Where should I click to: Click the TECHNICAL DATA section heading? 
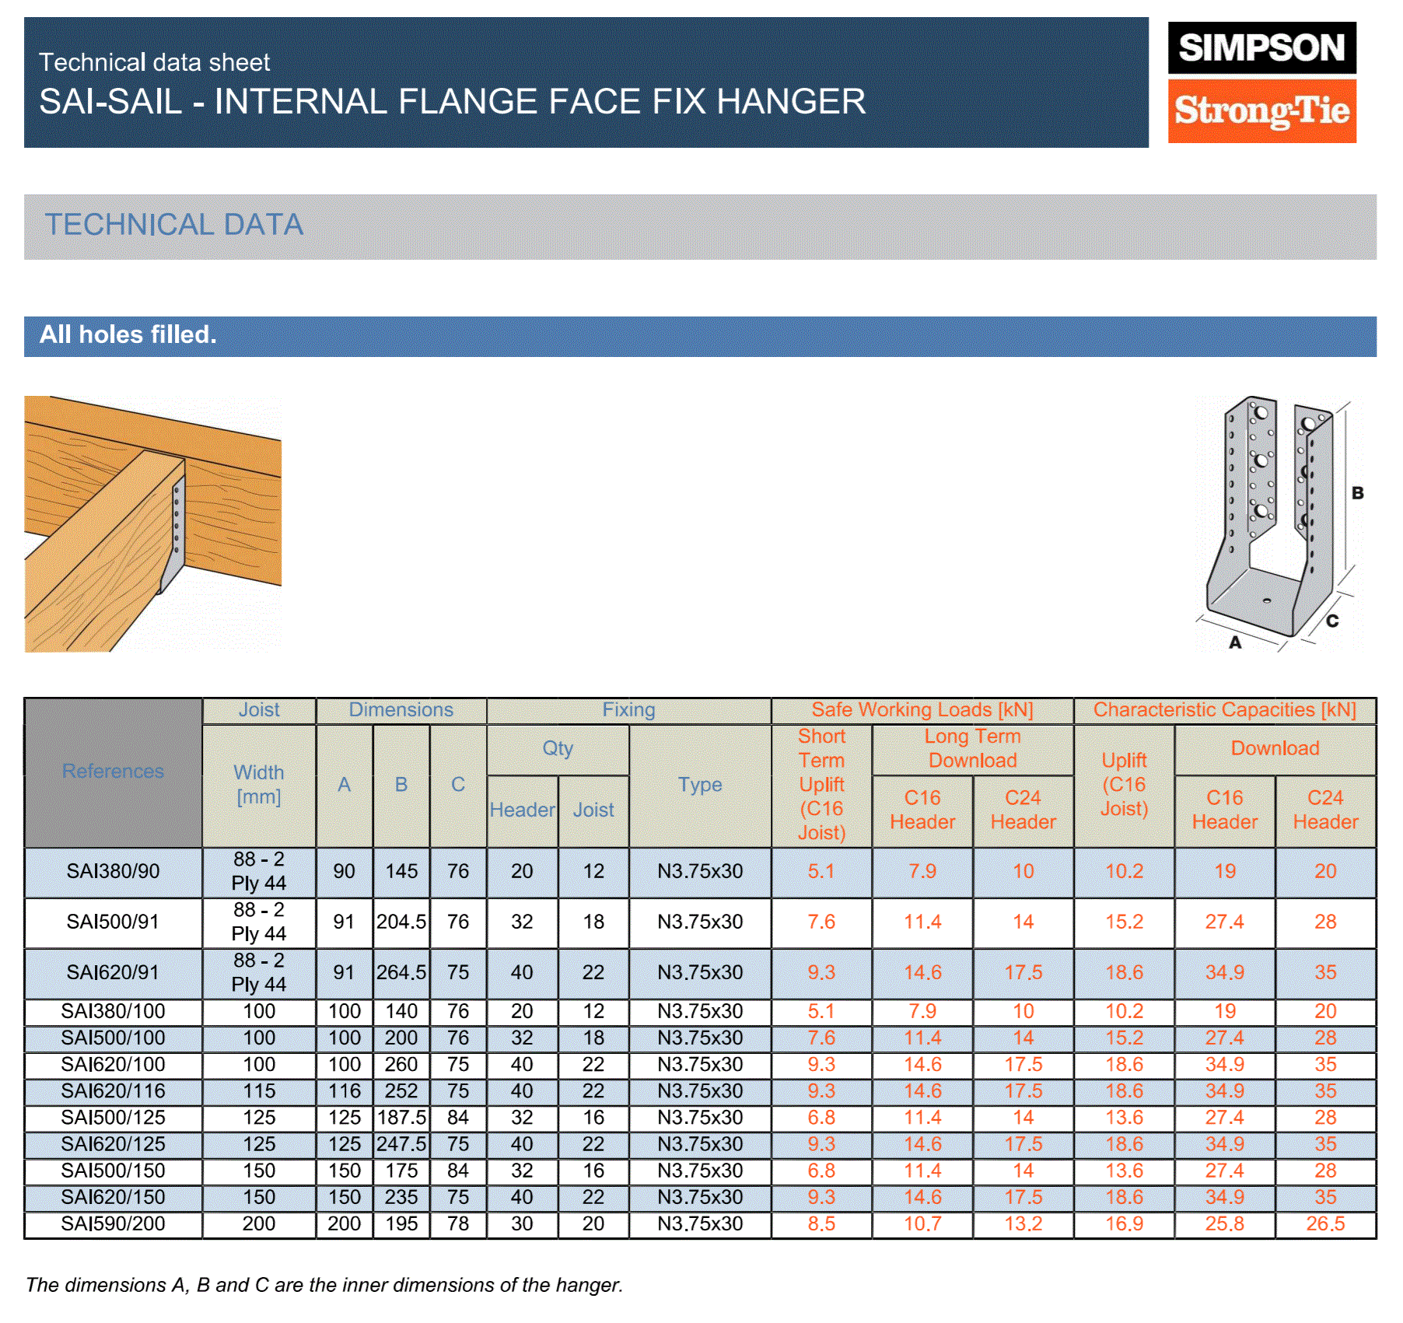(174, 226)
